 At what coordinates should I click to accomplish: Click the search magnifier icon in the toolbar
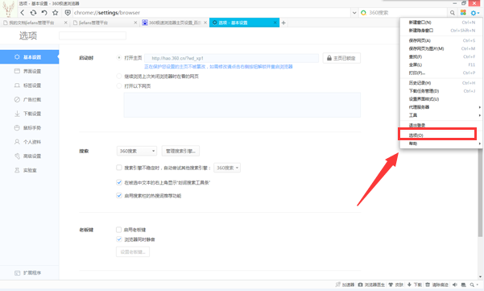coord(453,13)
